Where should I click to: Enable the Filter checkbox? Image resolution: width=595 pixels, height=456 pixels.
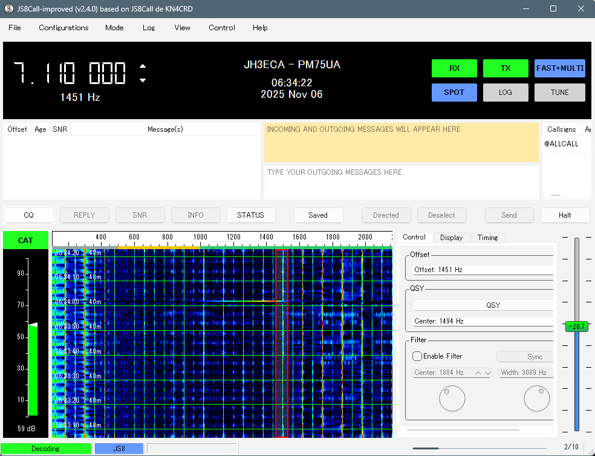(x=417, y=356)
